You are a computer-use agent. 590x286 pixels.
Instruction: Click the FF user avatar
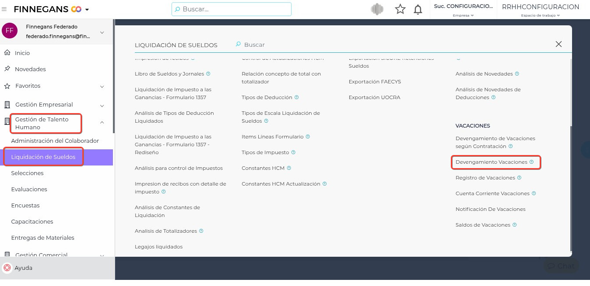pyautogui.click(x=9, y=31)
